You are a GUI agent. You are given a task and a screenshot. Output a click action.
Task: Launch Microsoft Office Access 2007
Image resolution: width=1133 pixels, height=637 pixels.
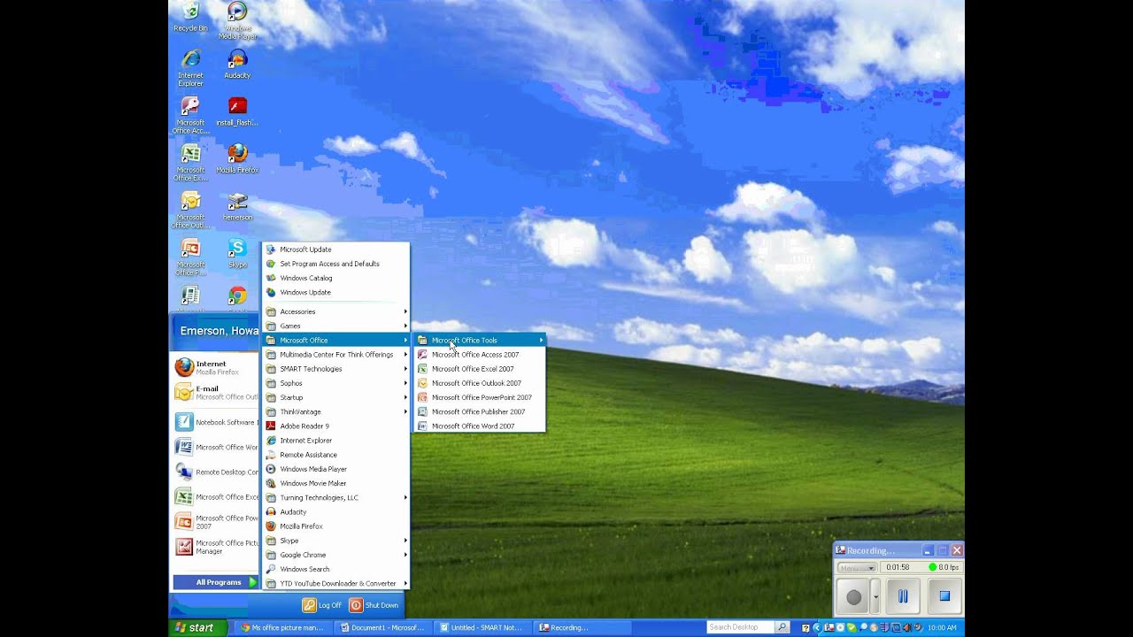[x=479, y=354]
